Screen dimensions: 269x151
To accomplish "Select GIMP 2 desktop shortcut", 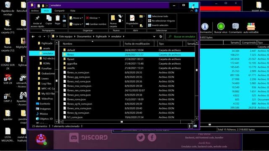I will [x=8, y=97].
